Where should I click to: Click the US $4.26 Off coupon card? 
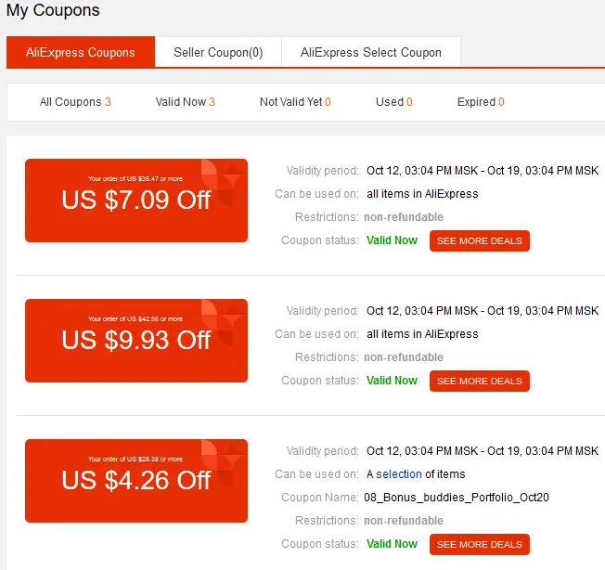[136, 481]
